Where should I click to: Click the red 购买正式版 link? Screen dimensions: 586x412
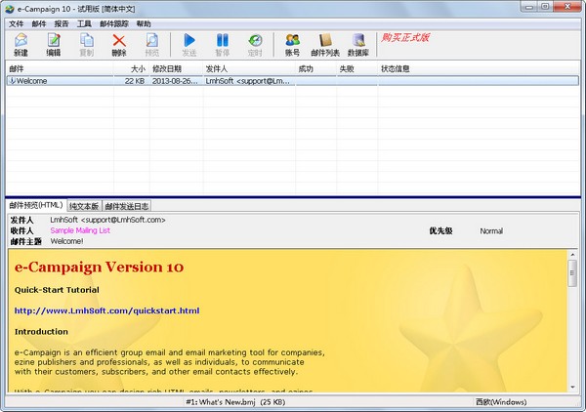click(405, 37)
